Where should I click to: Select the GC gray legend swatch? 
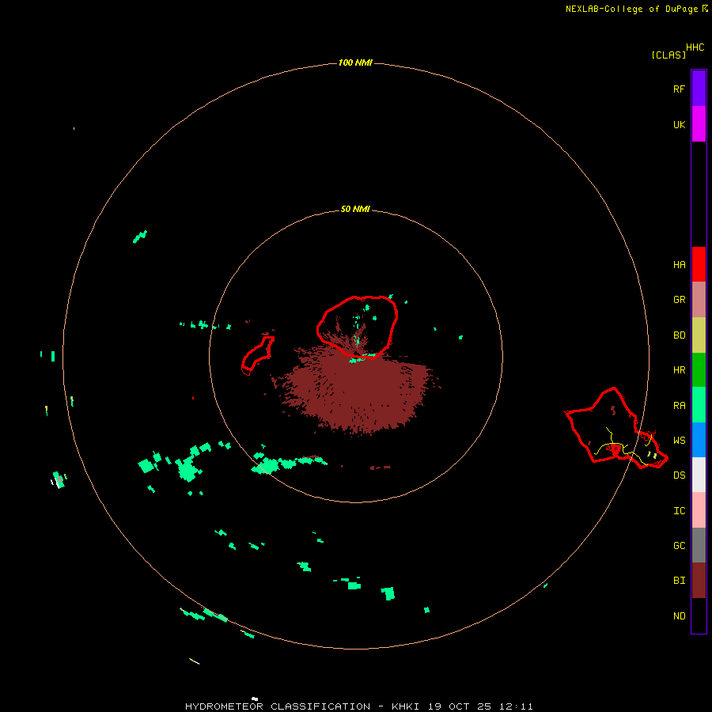click(699, 545)
